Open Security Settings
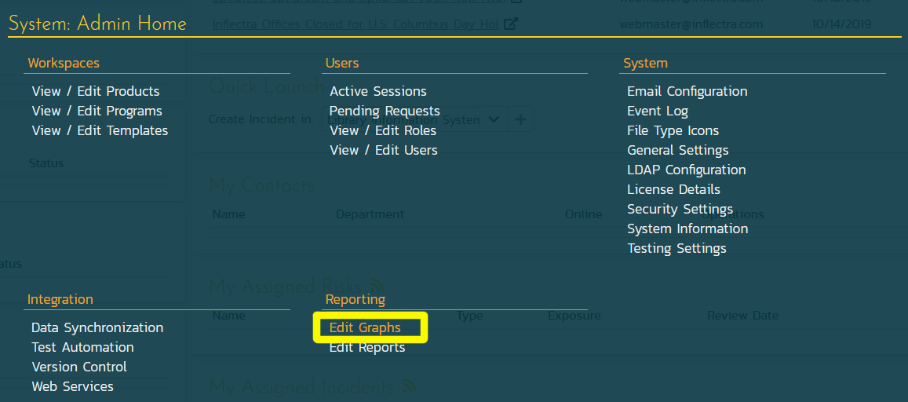Image resolution: width=908 pixels, height=402 pixels. (680, 209)
